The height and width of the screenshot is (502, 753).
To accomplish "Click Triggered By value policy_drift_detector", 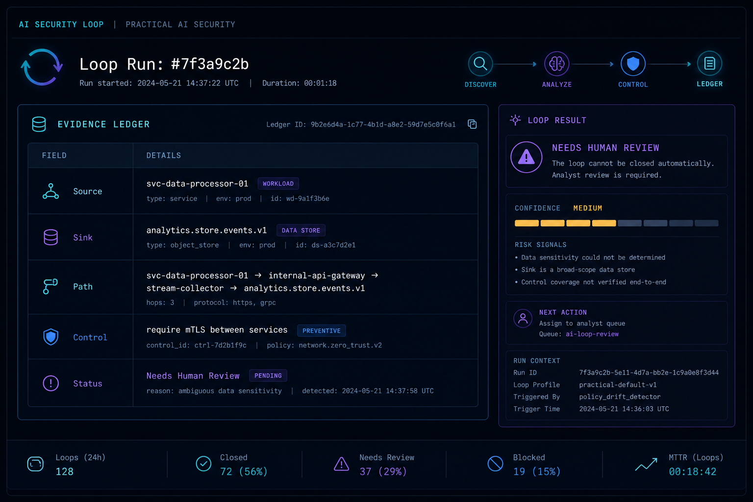I will [620, 397].
